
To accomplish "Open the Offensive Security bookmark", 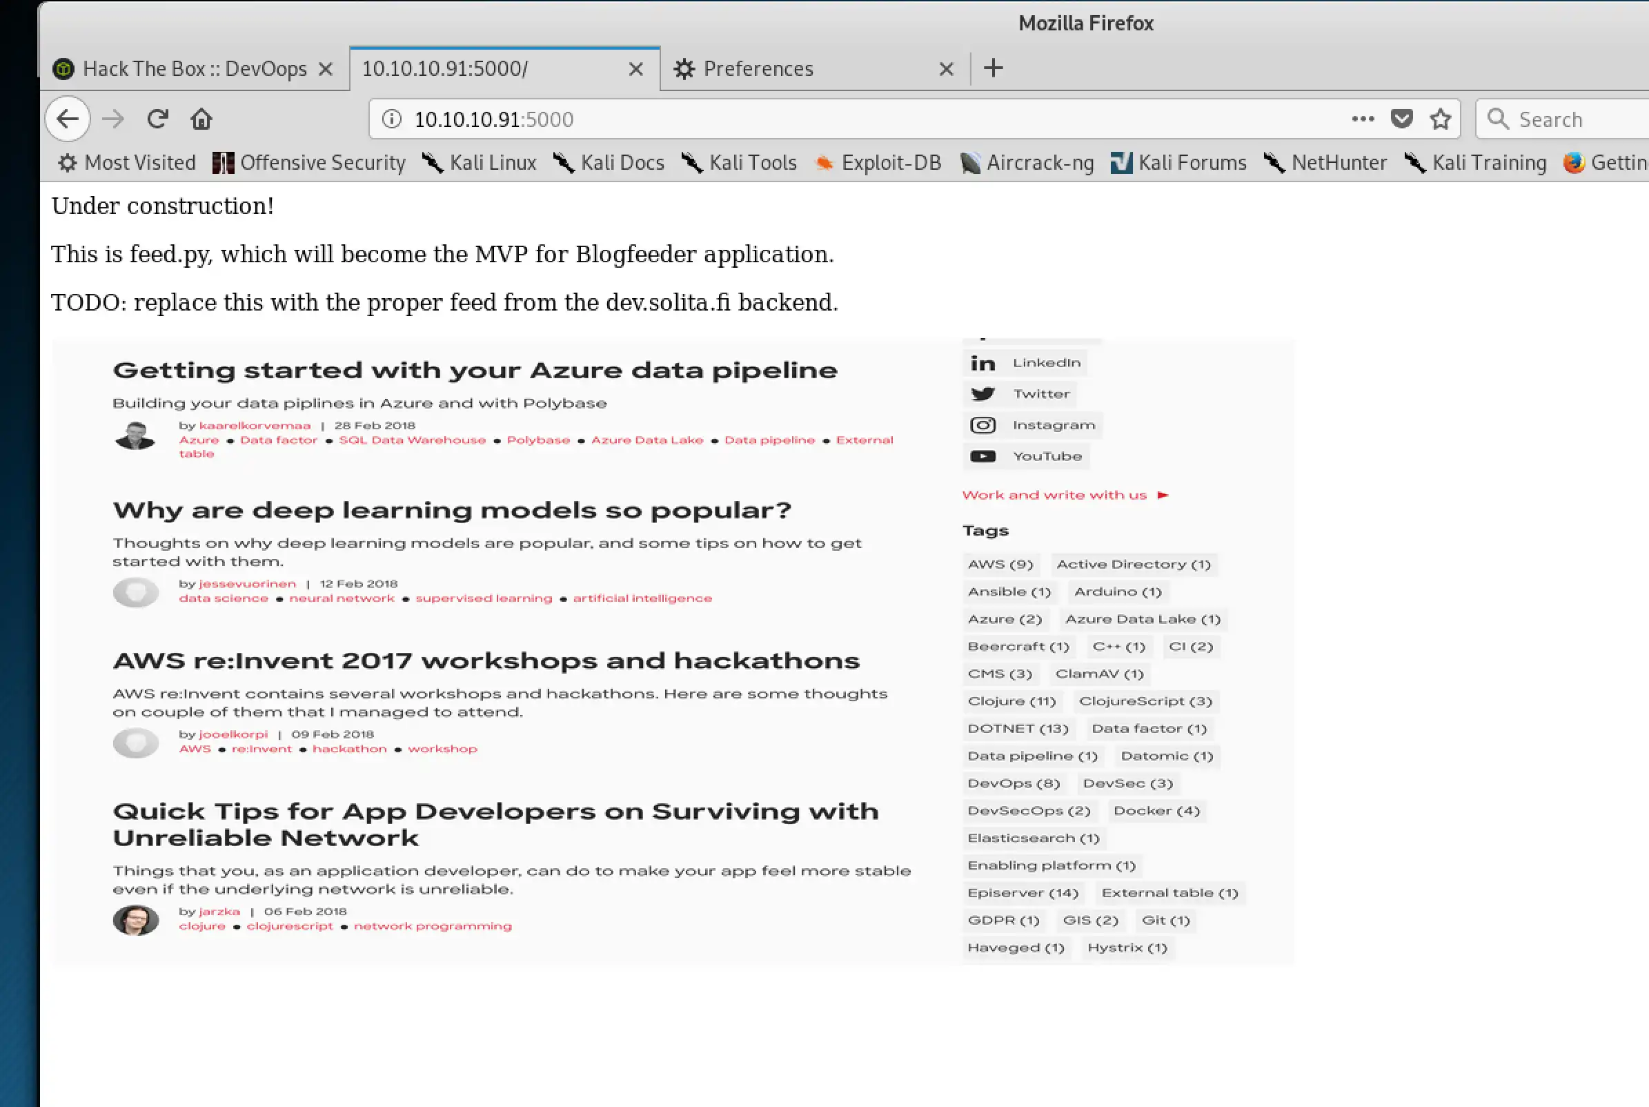I will [x=309, y=163].
